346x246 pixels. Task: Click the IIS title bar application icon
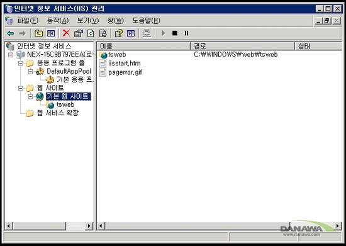click(x=9, y=9)
